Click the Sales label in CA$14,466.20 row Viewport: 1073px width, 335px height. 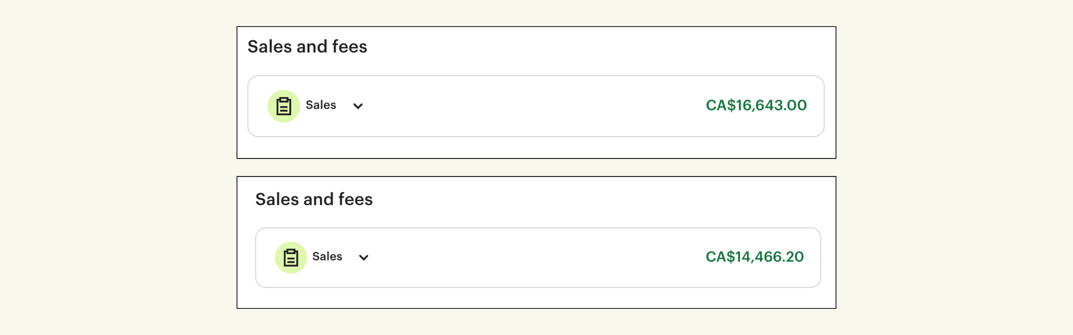point(327,256)
